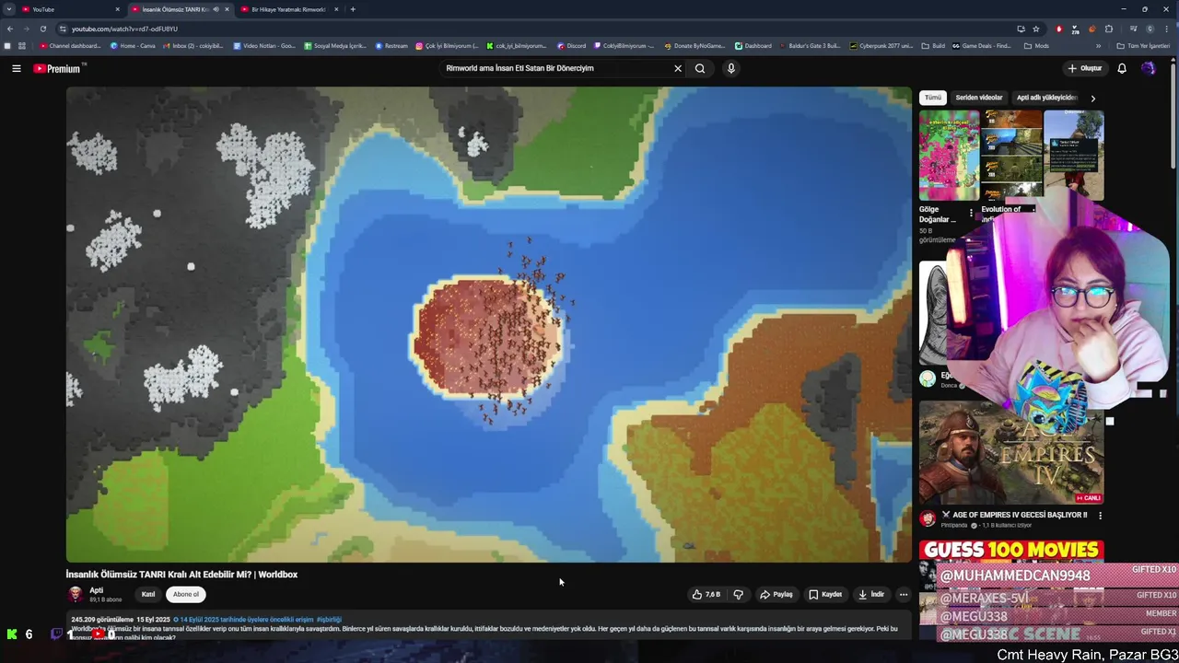Open a new browser tab

coord(353,9)
